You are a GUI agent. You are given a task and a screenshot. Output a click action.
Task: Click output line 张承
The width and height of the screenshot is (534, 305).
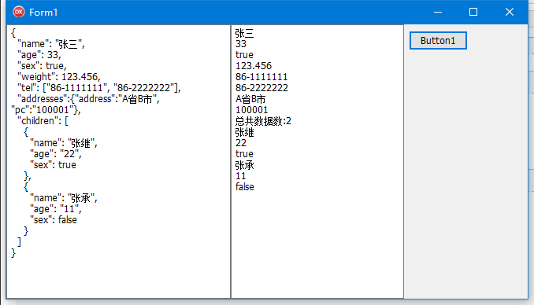[244, 165]
